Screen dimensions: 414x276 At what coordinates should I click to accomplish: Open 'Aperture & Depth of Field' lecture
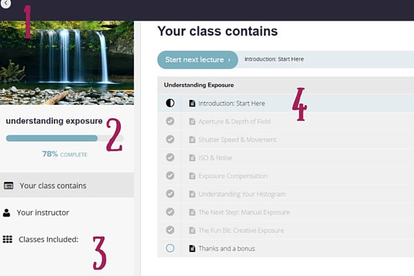pos(235,121)
